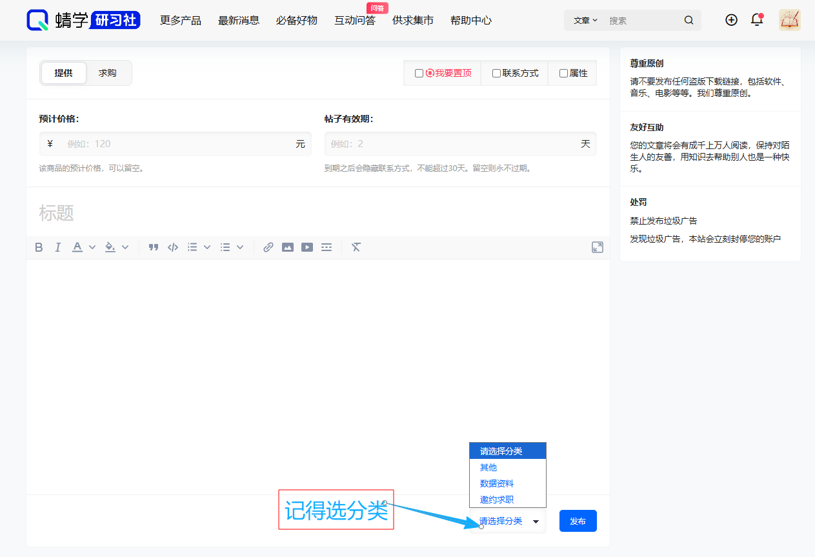Check the 联系方式 option
The width and height of the screenshot is (815, 557).
[x=496, y=73]
